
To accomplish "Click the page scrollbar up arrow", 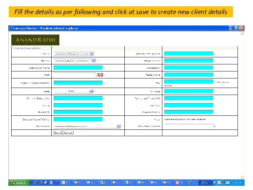I will tap(242, 33).
